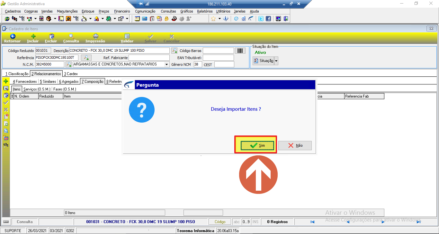Click the barcode icon beside Código Barras
439x234 pixels.
pos(240,50)
